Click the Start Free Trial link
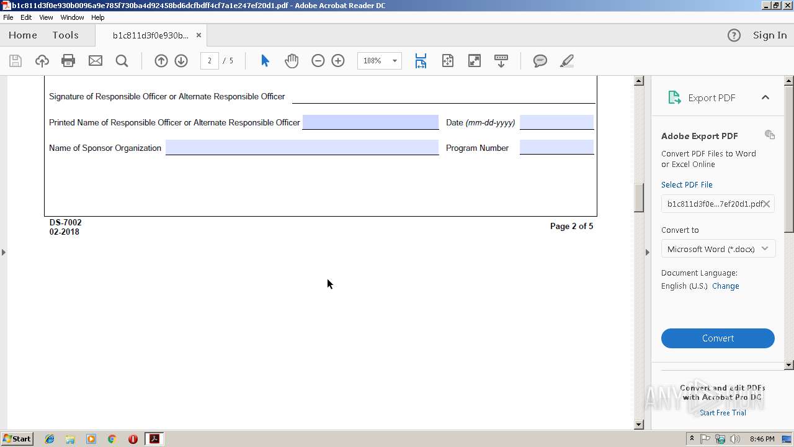Image resolution: width=794 pixels, height=447 pixels. pyautogui.click(x=723, y=413)
